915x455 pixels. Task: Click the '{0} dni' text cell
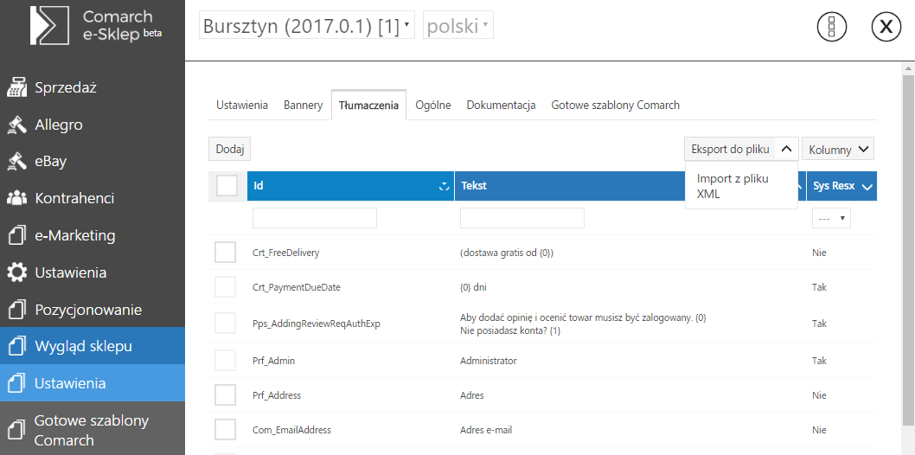473,287
